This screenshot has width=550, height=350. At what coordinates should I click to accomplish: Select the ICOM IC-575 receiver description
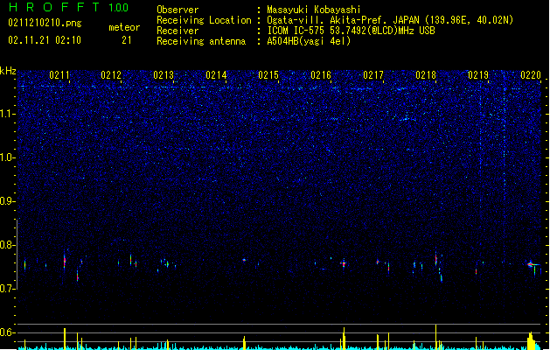pyautogui.click(x=351, y=31)
